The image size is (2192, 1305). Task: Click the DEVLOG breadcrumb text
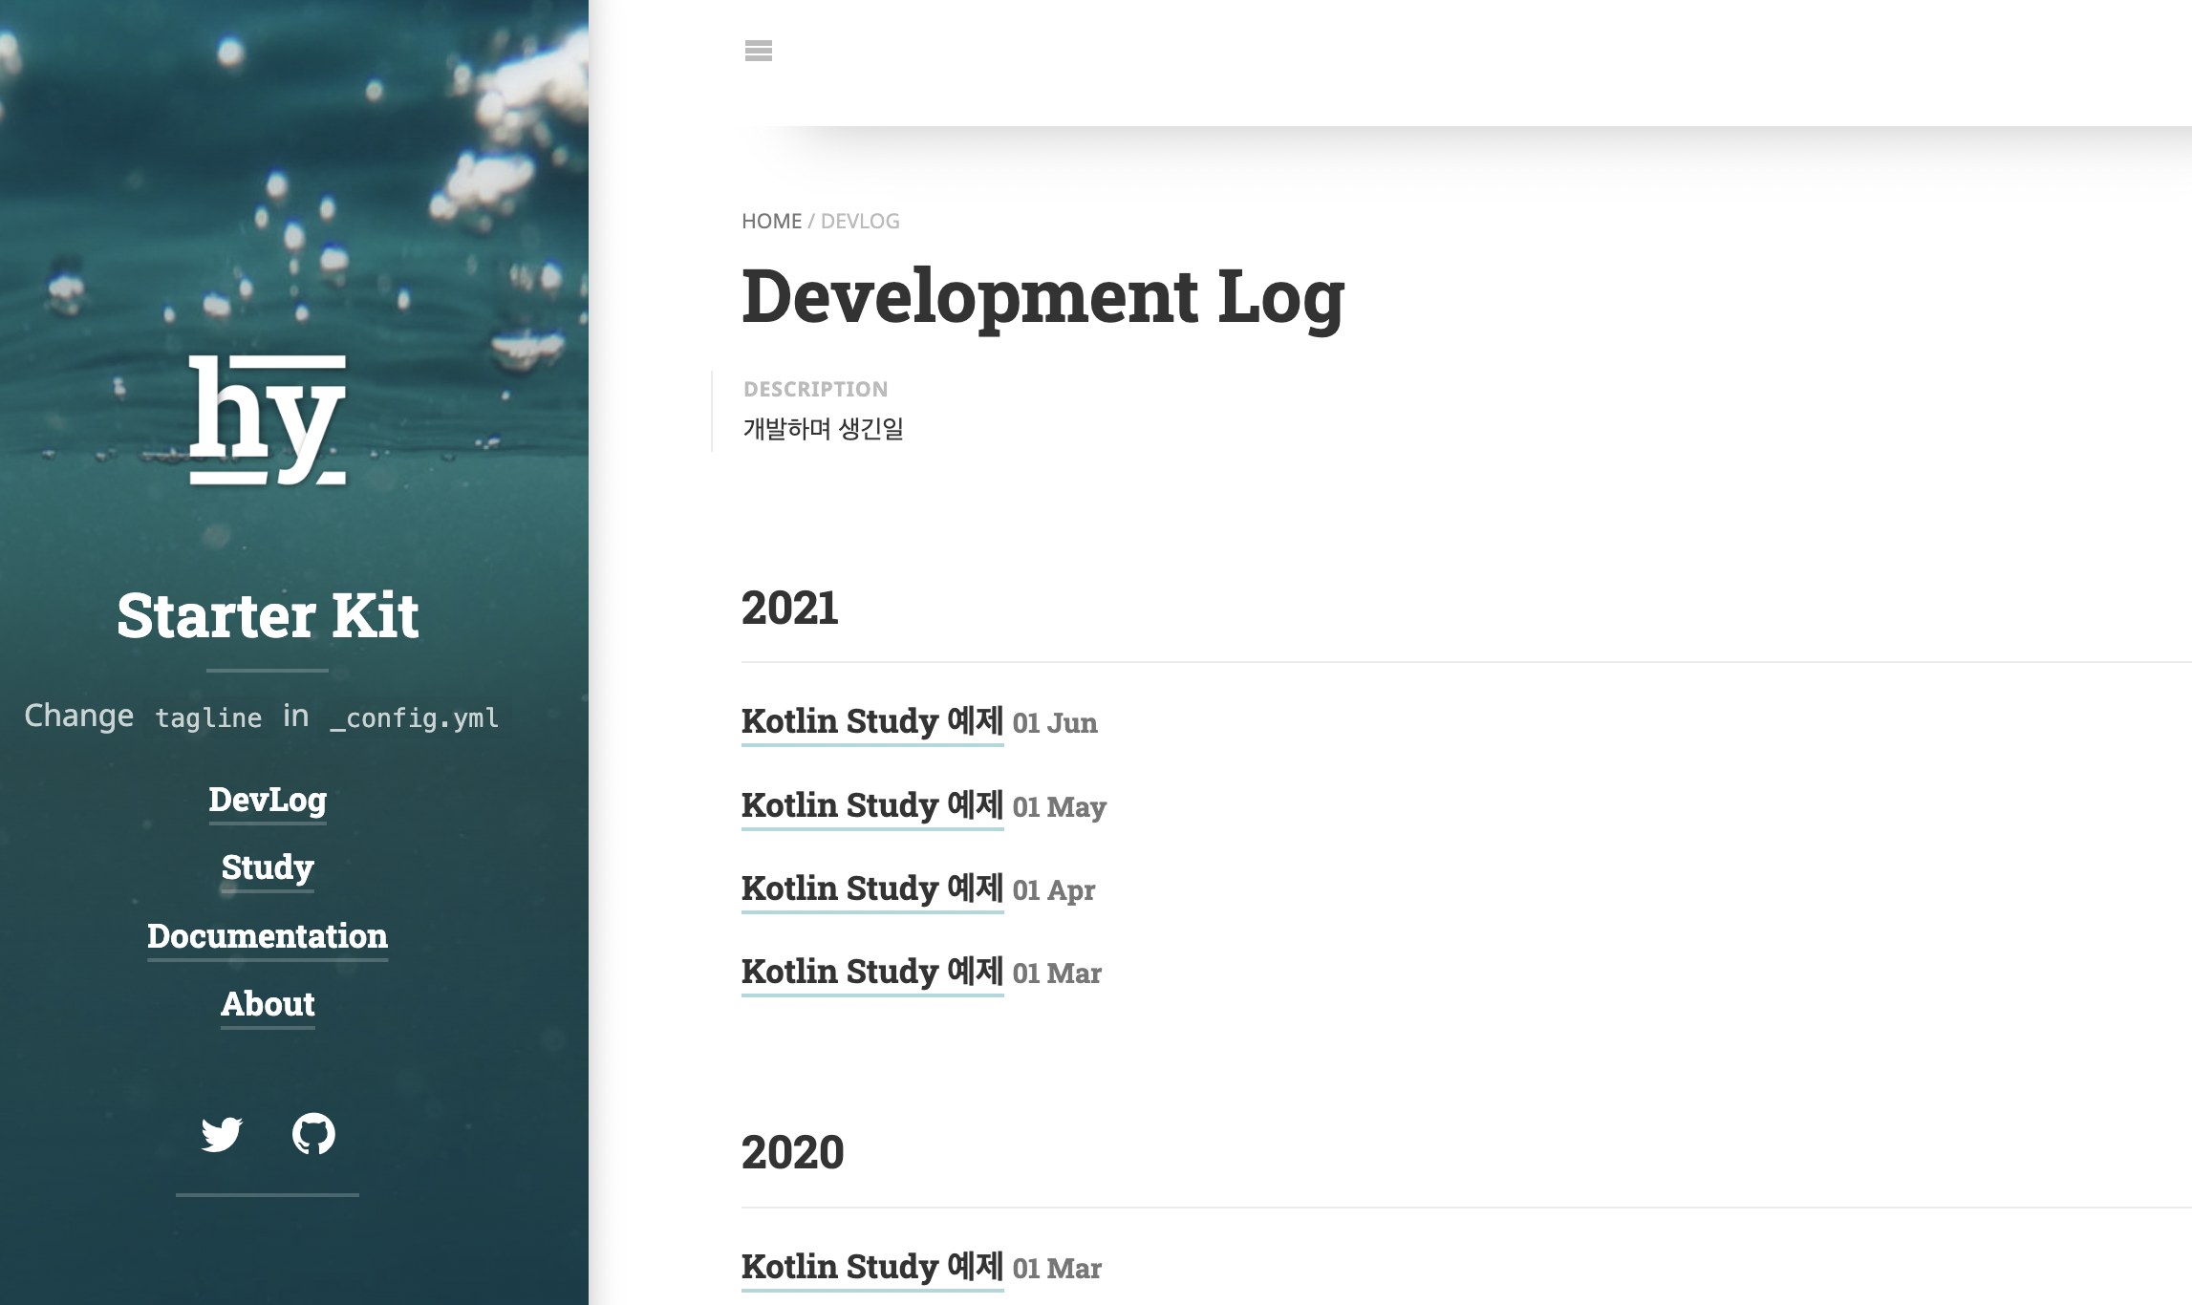coord(860,222)
